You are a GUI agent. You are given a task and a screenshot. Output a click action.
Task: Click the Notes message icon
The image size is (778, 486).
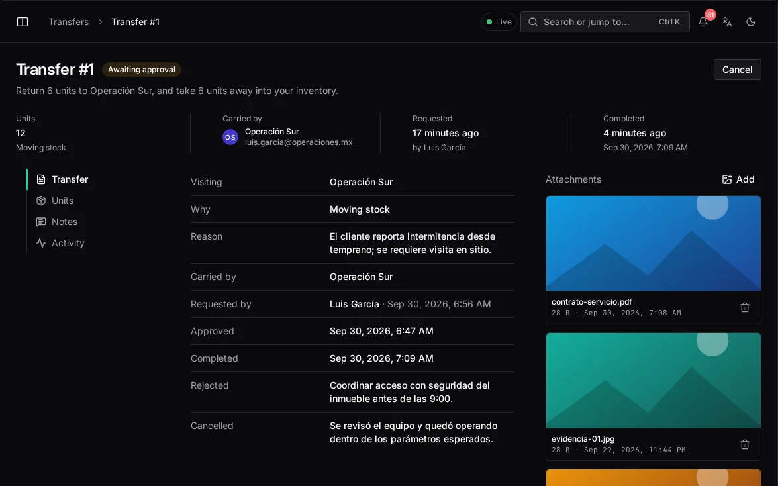[x=41, y=222]
